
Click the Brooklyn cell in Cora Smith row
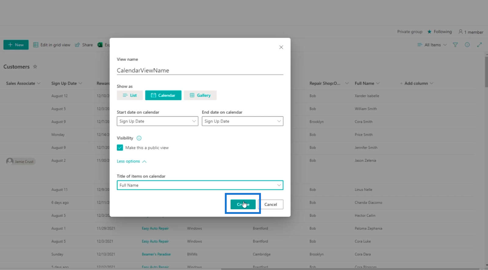(317, 122)
